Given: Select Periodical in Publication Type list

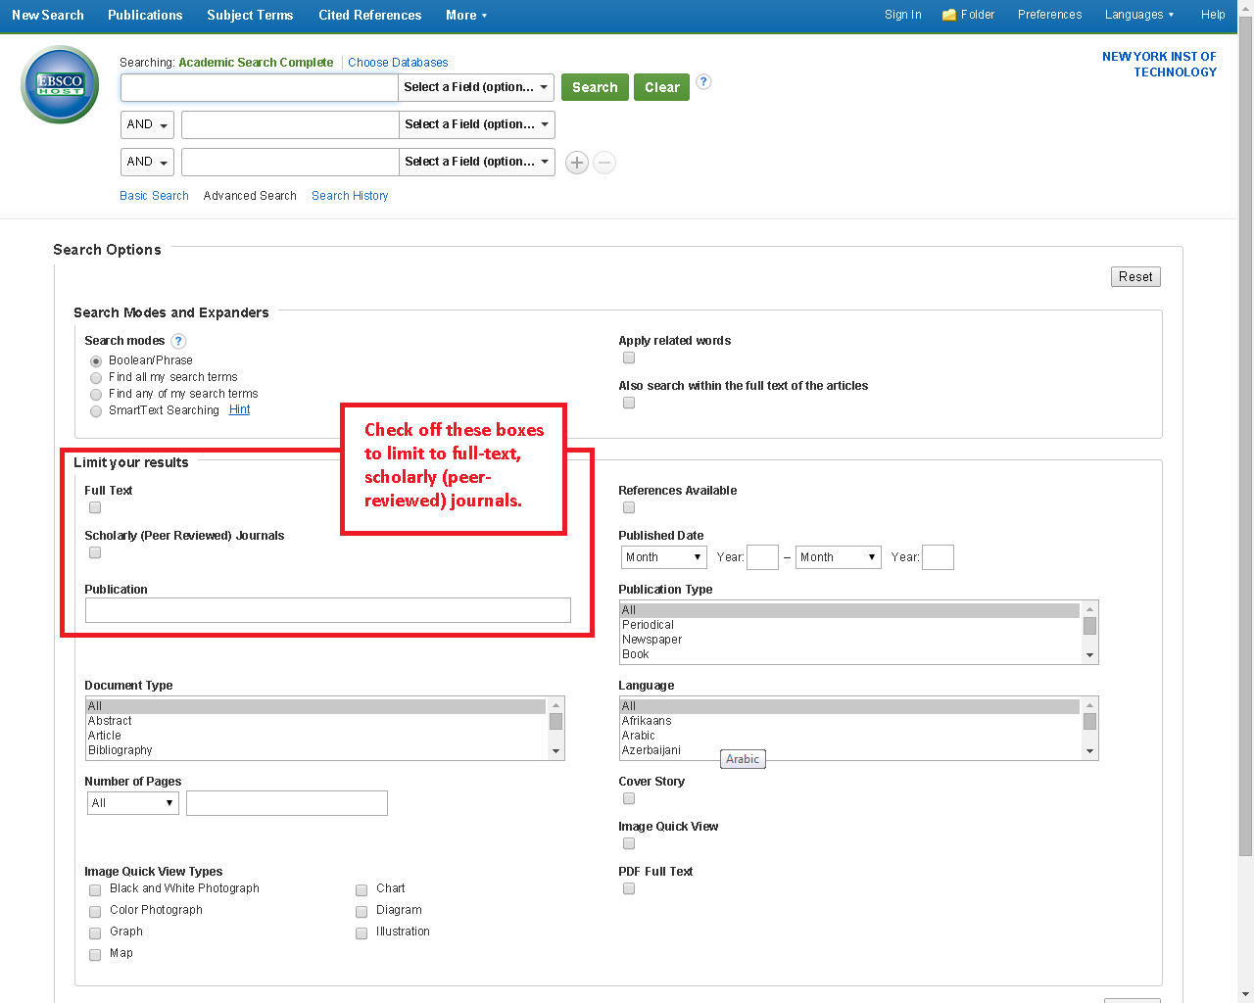Looking at the screenshot, I should 849,625.
